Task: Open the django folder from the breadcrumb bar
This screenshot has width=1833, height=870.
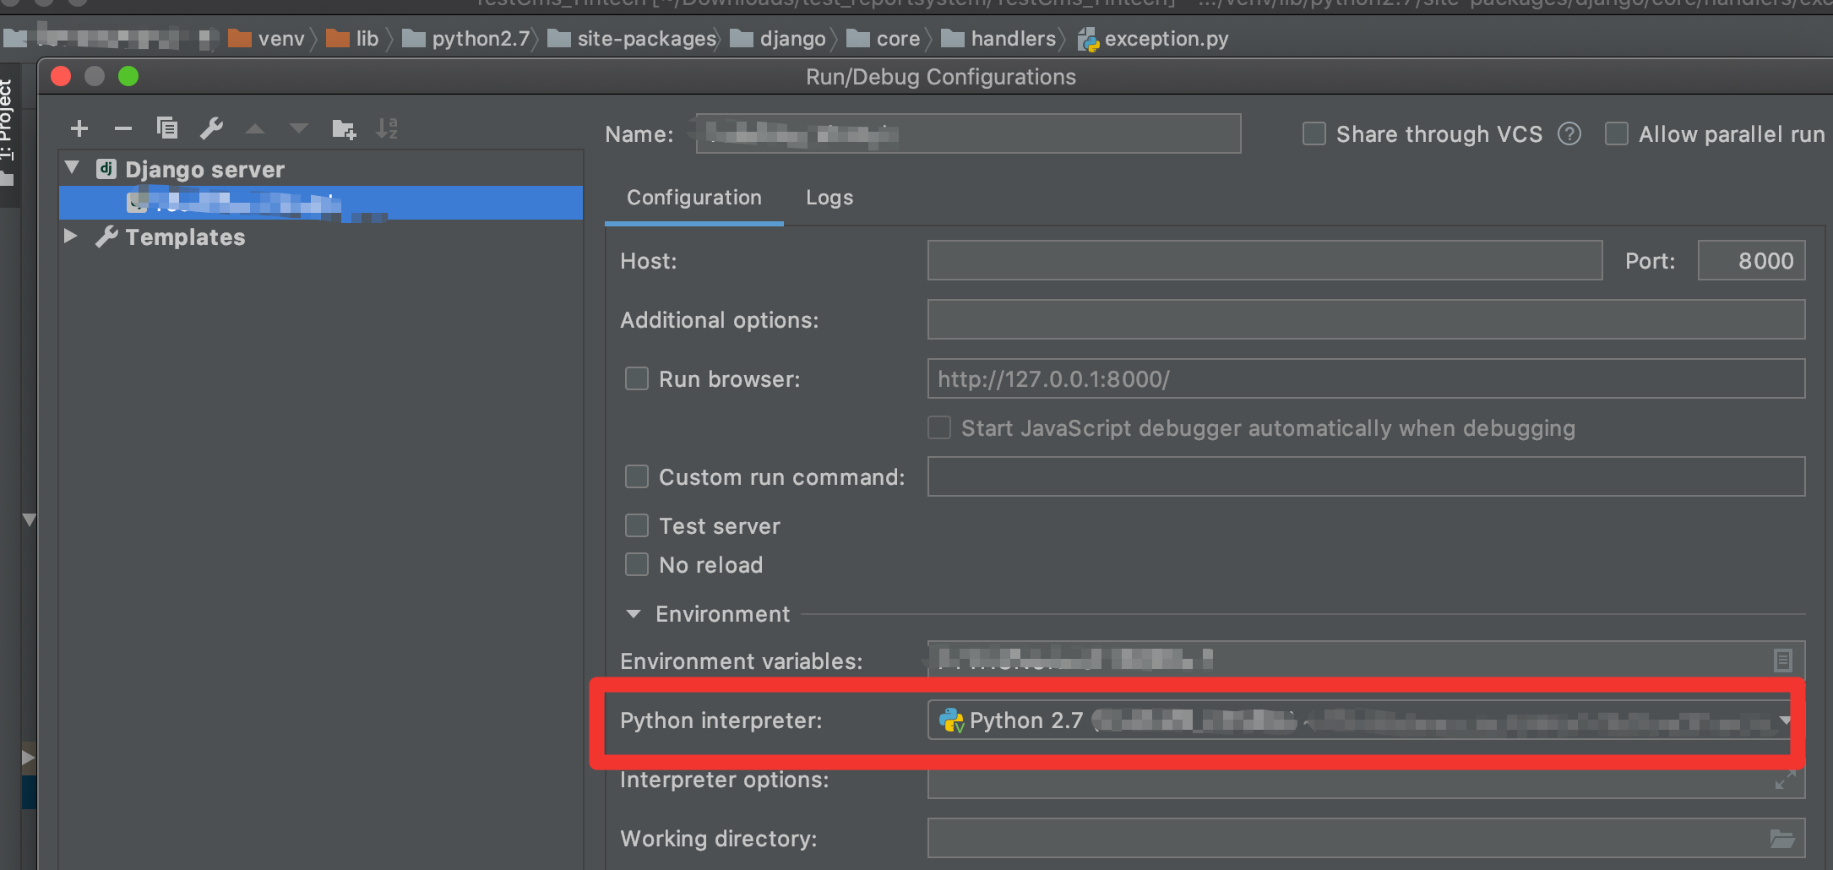Action: click(792, 38)
